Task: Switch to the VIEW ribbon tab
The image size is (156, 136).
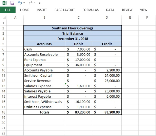Action: [144, 10]
